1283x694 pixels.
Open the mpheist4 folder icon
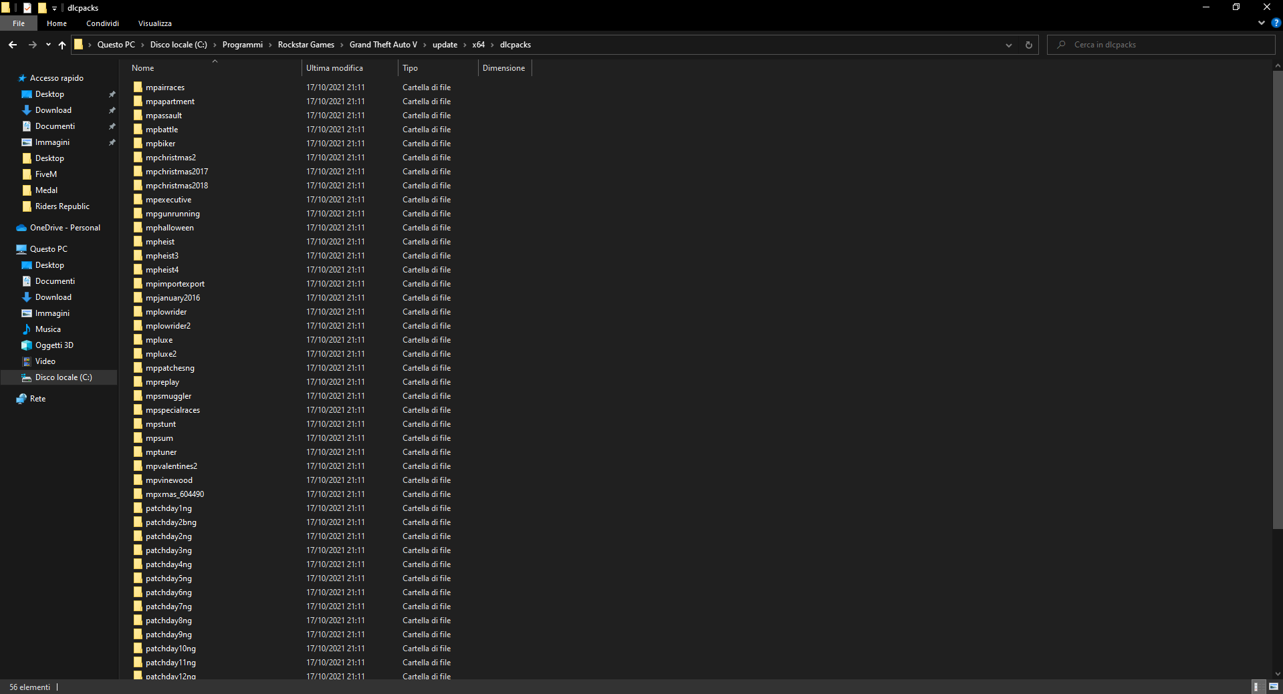[138, 270]
